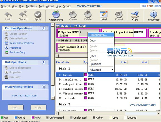
Task: Click the Tell Your Friend link
Action: (151, 6)
